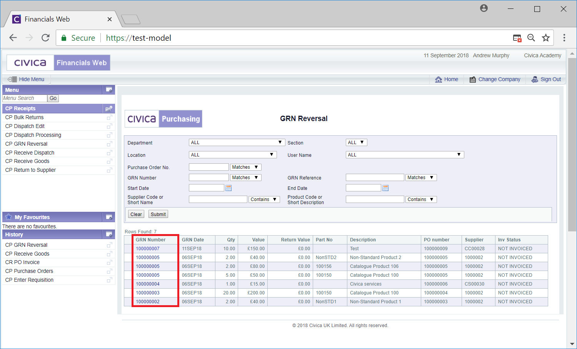
Task: Click the Clear button
Action: [136, 214]
